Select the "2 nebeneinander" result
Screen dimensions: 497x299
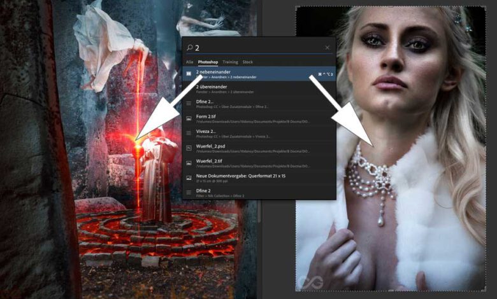(259, 74)
